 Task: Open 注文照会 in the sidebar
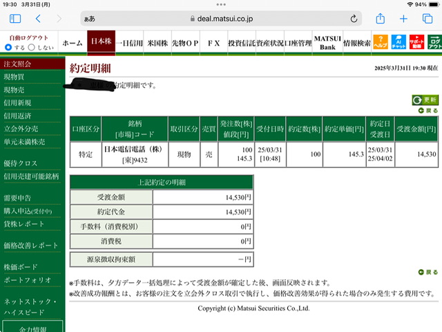click(32, 64)
